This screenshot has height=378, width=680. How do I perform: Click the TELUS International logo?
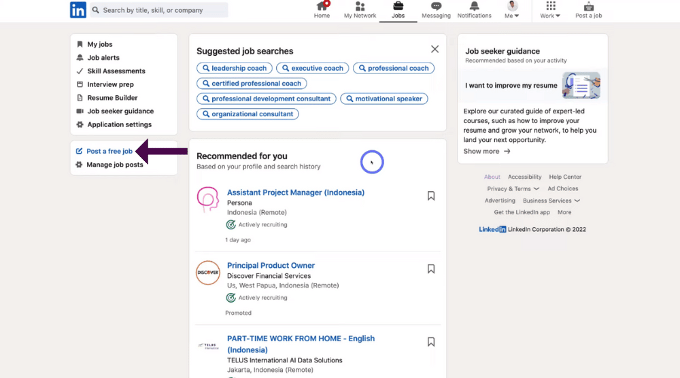[208, 346]
